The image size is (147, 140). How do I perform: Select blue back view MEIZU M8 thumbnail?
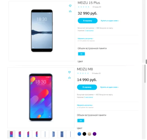tap(62, 134)
